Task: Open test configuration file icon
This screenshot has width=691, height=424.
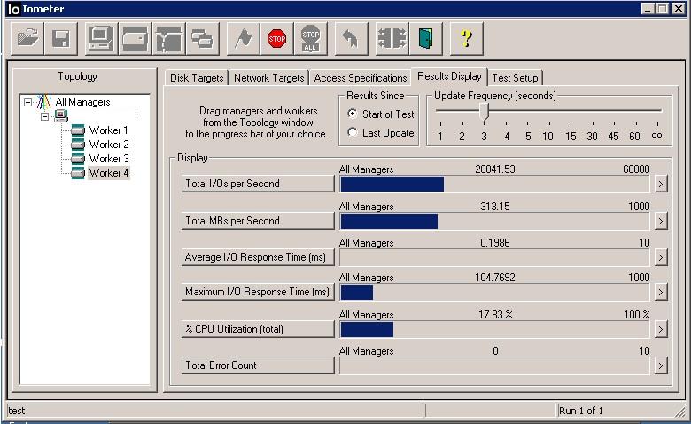Action: 27,39
